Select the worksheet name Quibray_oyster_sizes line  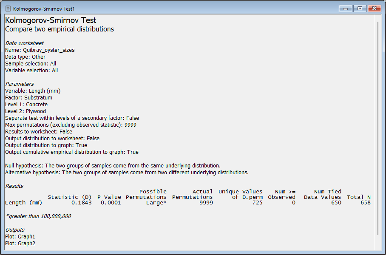point(40,50)
